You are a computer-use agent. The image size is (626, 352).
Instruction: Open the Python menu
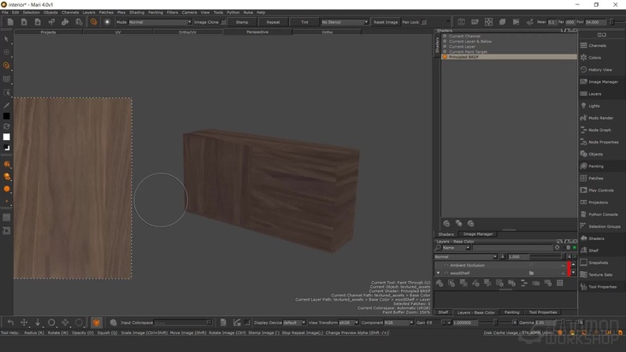click(x=233, y=12)
